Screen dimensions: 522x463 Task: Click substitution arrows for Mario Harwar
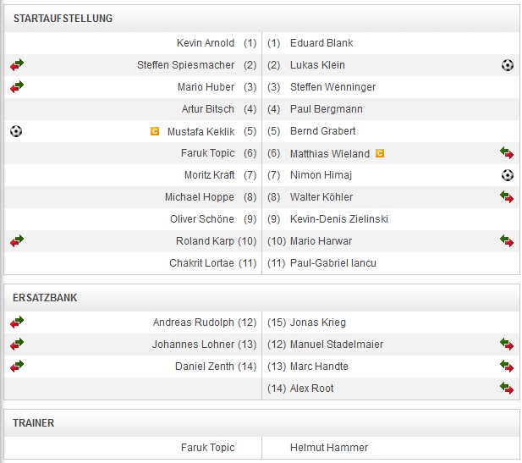coord(507,241)
